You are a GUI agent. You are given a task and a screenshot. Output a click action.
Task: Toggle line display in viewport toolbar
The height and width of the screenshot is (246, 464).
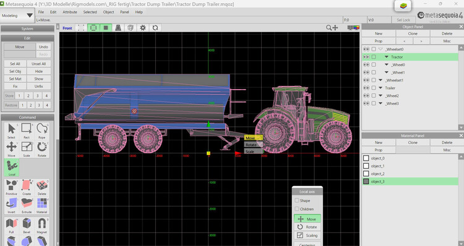pyautogui.click(x=93, y=28)
